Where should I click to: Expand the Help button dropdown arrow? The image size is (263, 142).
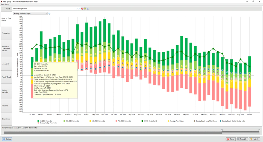tap(259, 139)
